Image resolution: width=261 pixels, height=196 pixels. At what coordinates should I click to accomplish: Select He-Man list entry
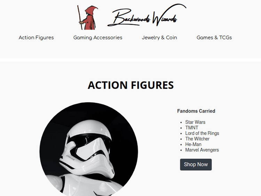[193, 144]
